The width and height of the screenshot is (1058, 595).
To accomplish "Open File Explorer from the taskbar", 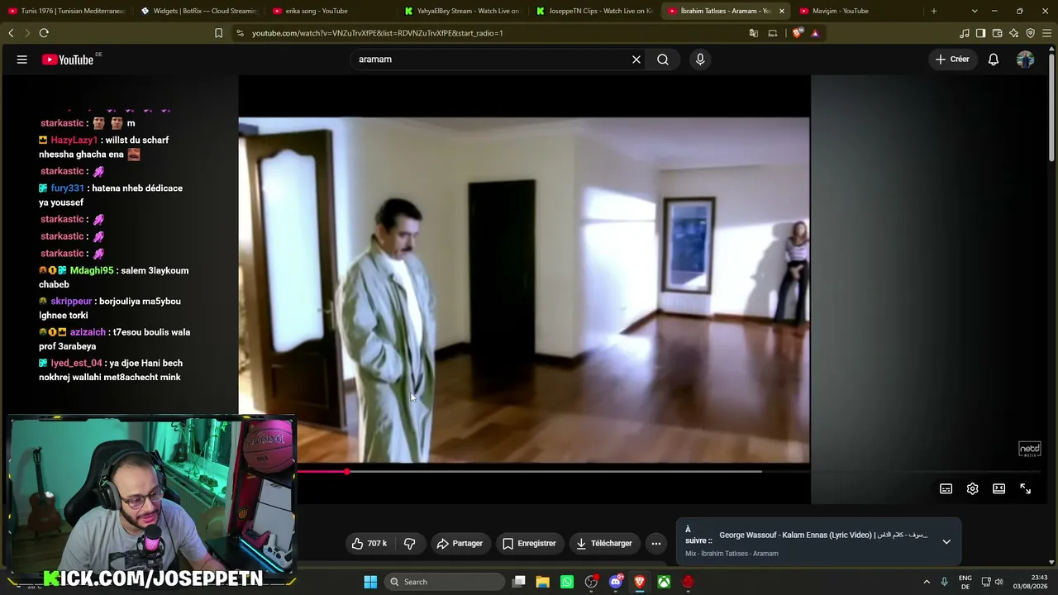I will 543,582.
